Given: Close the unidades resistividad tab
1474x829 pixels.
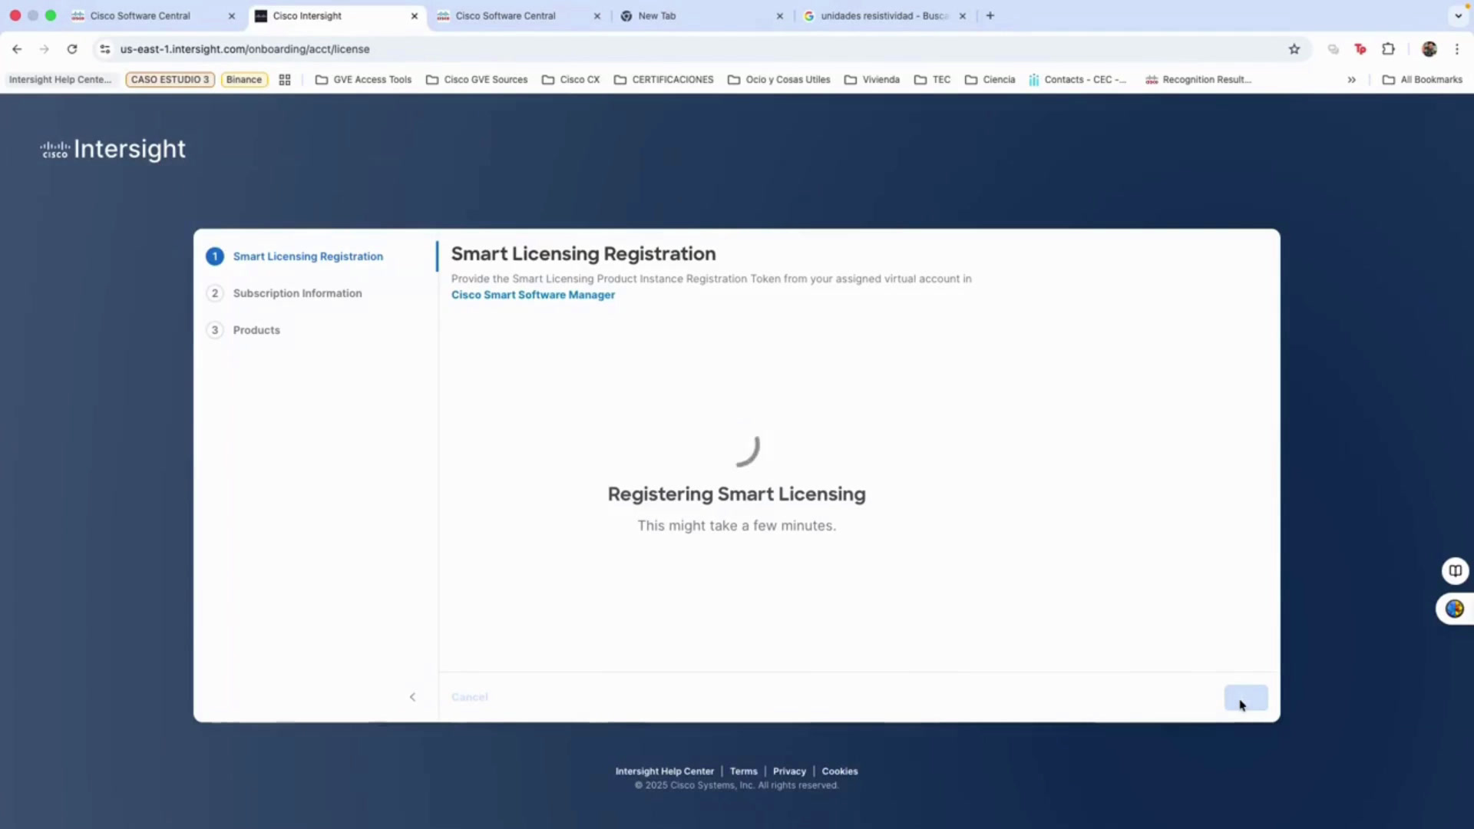Looking at the screenshot, I should pyautogui.click(x=963, y=15).
